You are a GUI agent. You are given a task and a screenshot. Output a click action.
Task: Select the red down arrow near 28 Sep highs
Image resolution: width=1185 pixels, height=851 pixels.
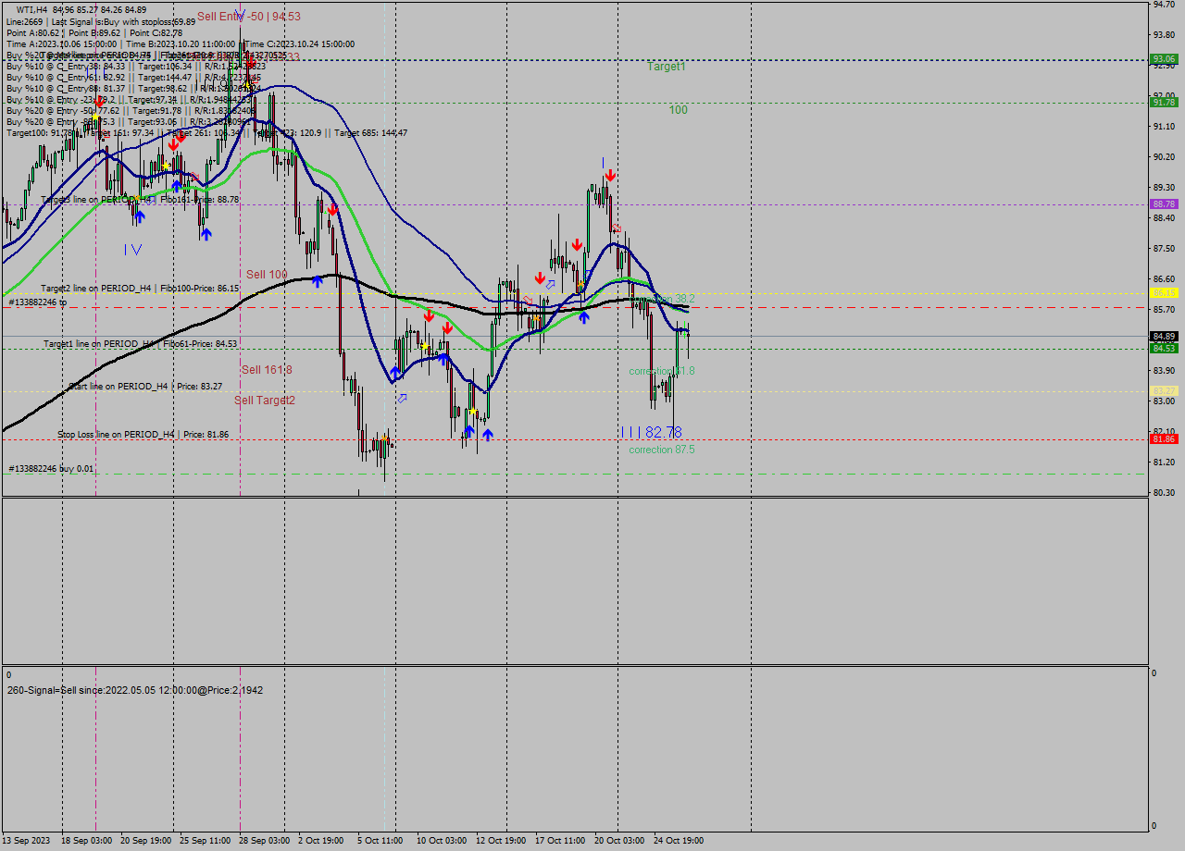pyautogui.click(x=333, y=208)
